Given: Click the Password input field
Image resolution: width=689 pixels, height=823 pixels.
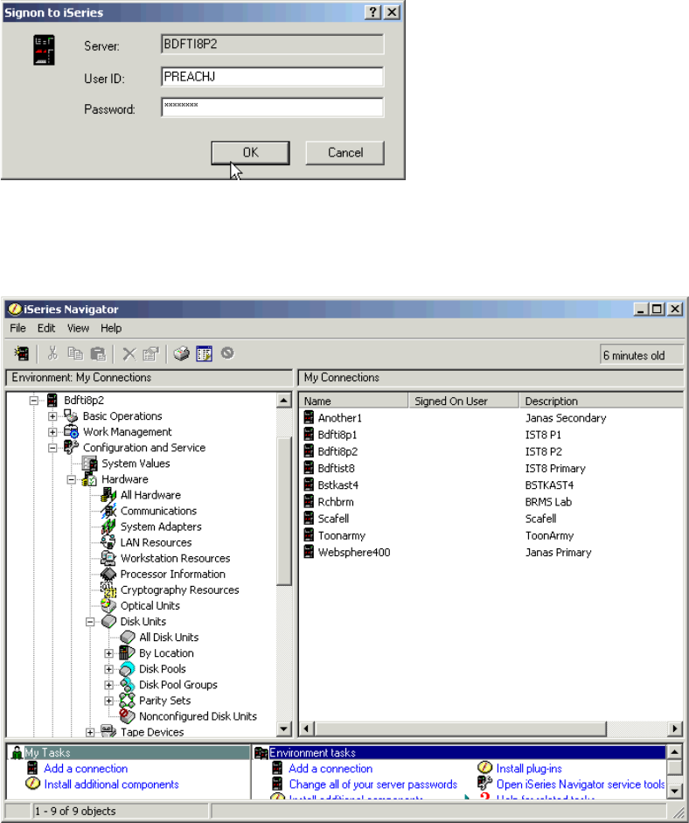Looking at the screenshot, I should point(272,107).
